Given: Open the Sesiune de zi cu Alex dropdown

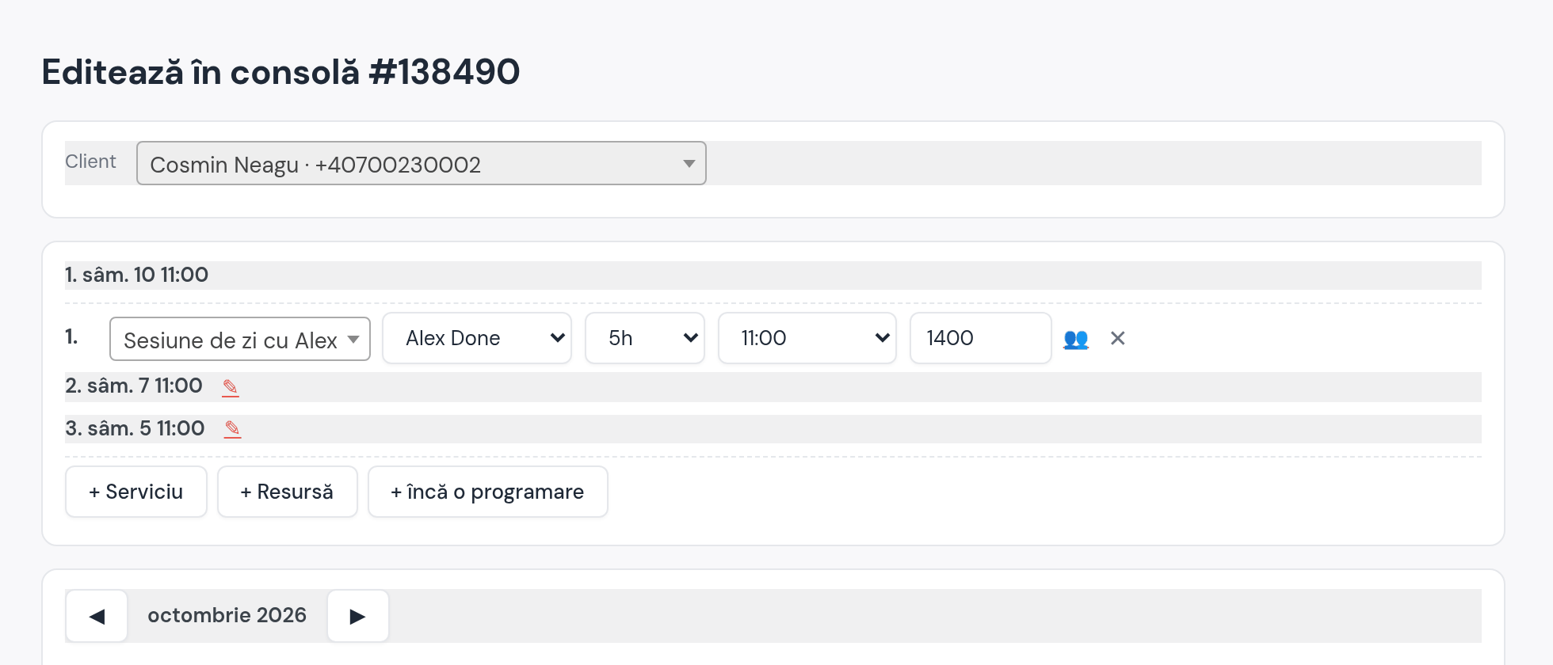Looking at the screenshot, I should 240,339.
